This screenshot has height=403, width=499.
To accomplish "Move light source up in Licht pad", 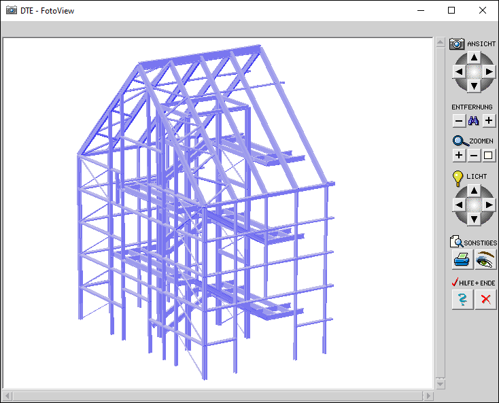I will 475,190.
